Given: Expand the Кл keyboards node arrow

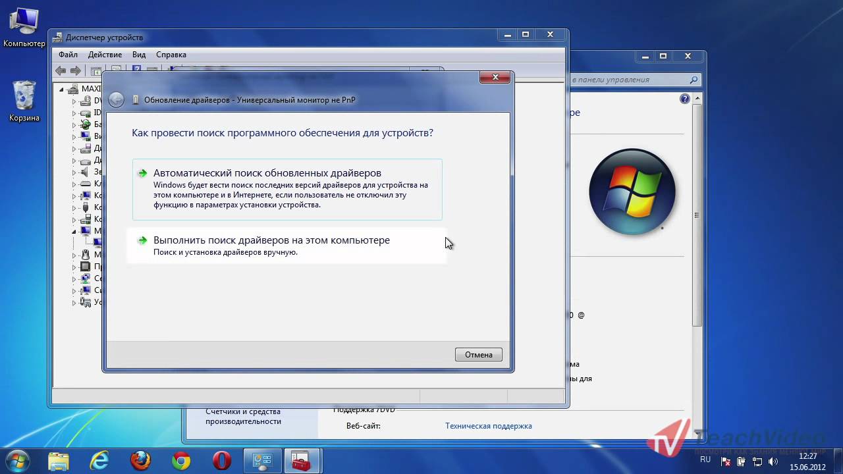Looking at the screenshot, I should coord(74,184).
